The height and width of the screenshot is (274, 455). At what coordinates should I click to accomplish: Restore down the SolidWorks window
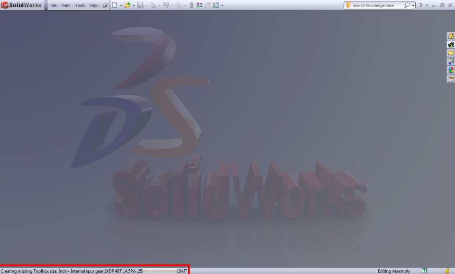[442, 5]
